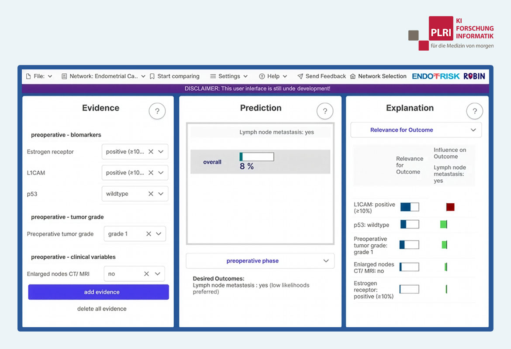Screen dimensions: 511x349
Task: Open the File menu
Action: tap(39, 76)
